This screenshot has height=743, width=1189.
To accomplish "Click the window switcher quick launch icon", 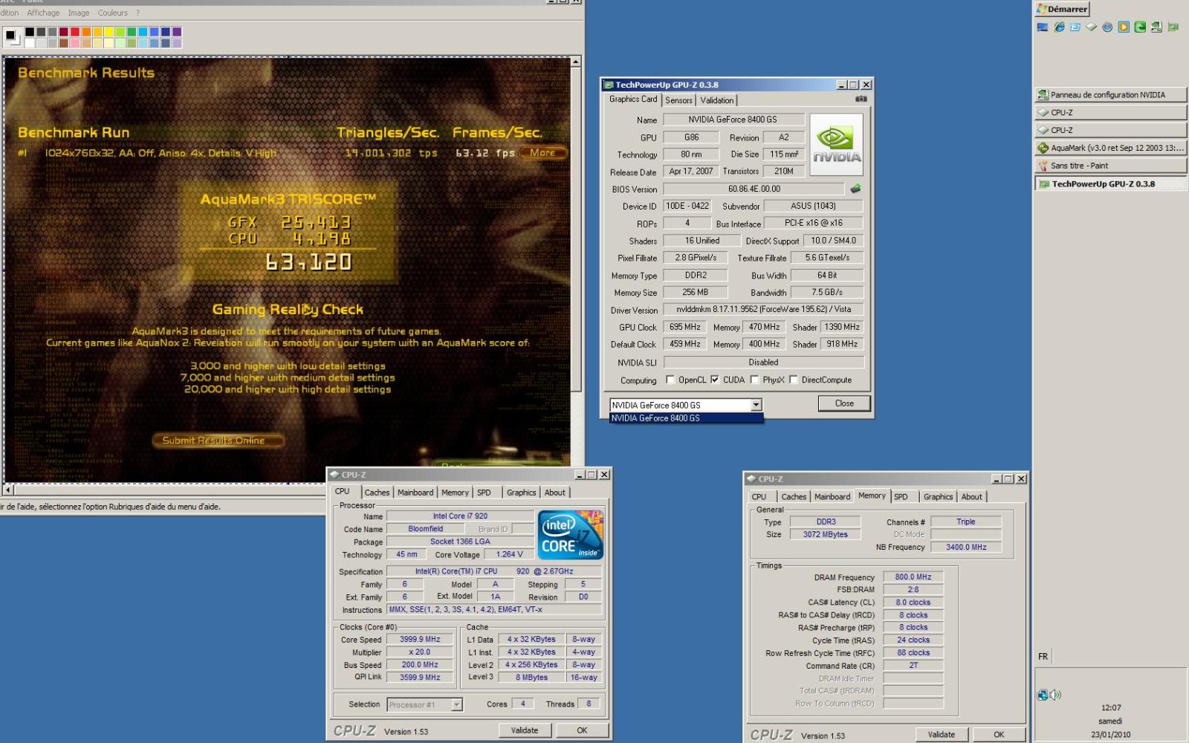I will [x=1075, y=27].
